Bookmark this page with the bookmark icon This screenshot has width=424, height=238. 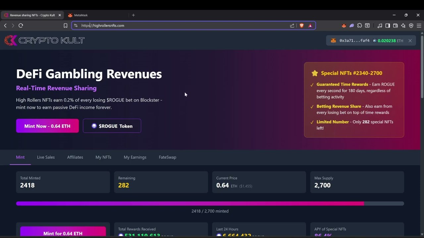66,25
